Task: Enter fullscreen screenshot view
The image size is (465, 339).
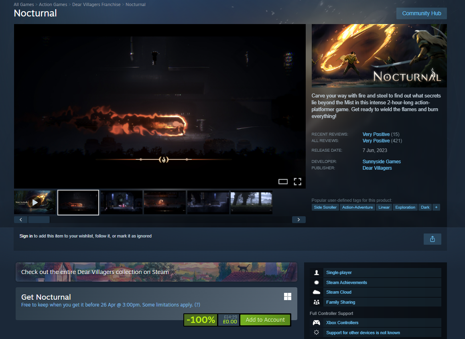Action: coord(297,181)
